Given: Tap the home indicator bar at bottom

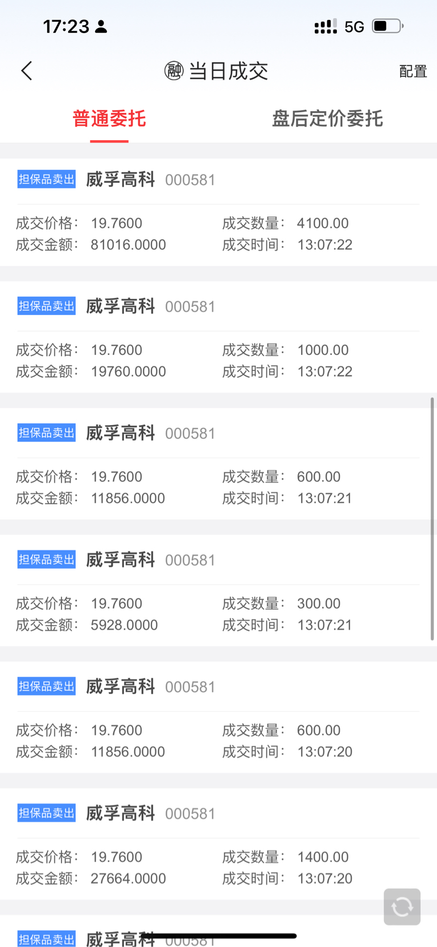Looking at the screenshot, I should pos(218,936).
